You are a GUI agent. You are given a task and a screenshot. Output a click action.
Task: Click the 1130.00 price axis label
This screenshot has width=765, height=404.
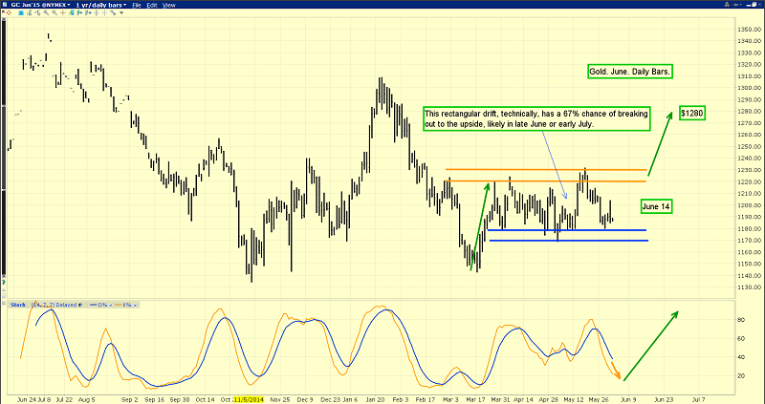coord(749,287)
